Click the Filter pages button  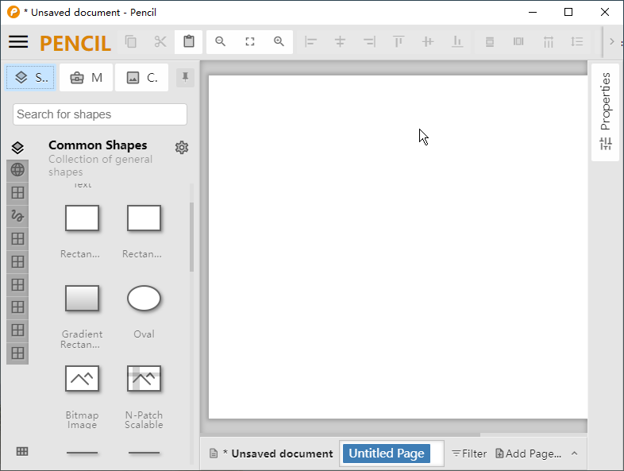point(470,454)
